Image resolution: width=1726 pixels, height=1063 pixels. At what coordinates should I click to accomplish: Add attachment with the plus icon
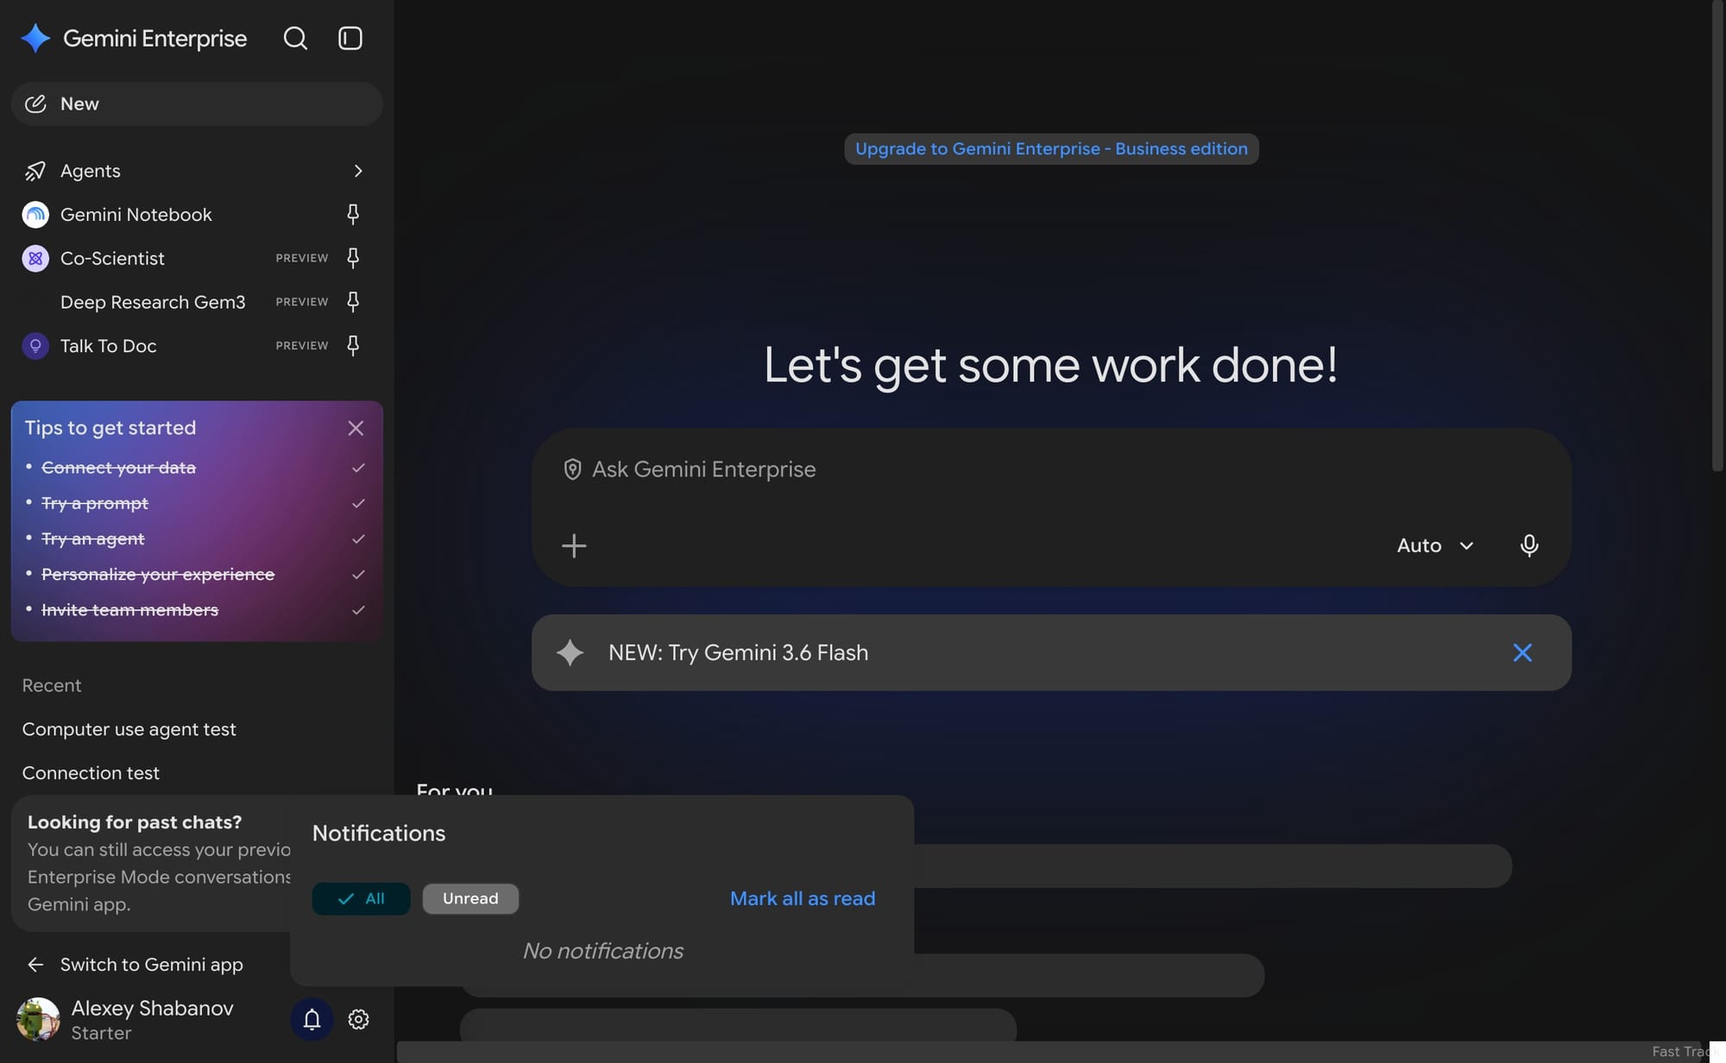pyautogui.click(x=574, y=545)
